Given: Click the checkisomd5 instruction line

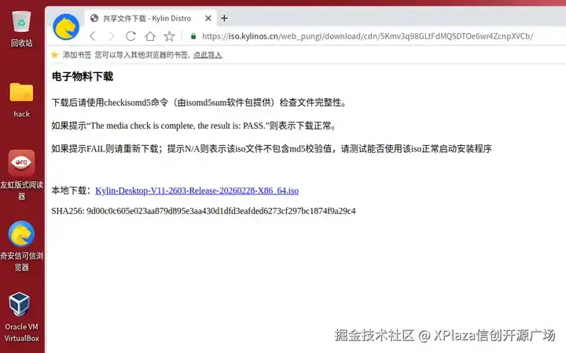Looking at the screenshot, I should (199, 103).
